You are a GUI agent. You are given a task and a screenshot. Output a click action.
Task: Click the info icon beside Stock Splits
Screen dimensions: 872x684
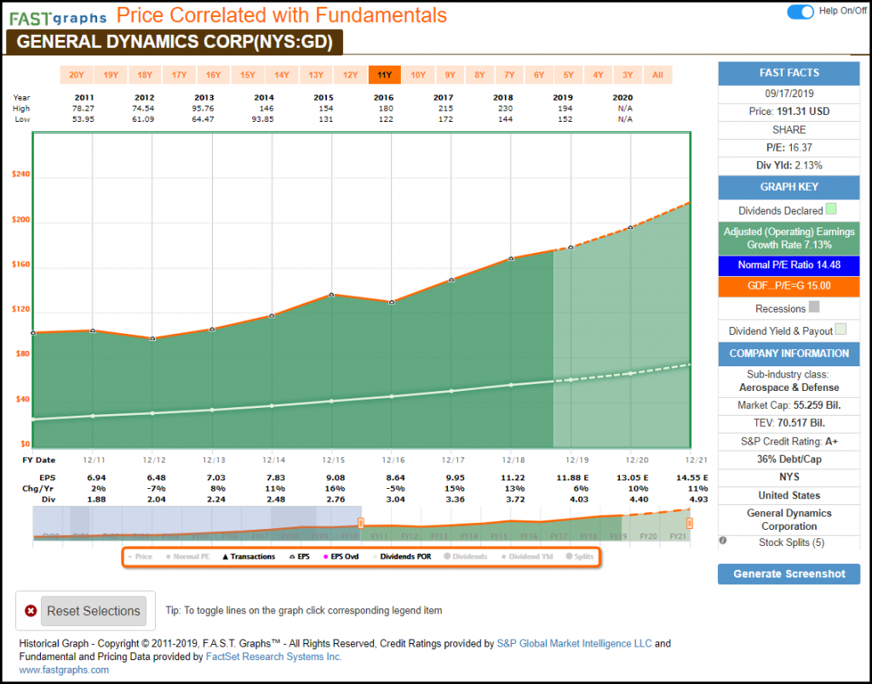coord(723,541)
